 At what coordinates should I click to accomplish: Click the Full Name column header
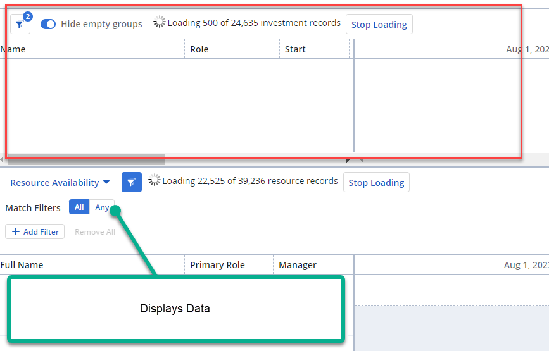pos(22,265)
